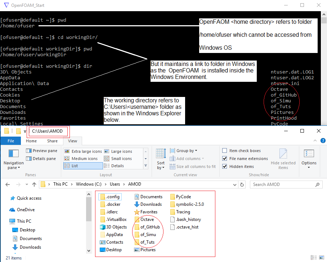Open the Navigation pane options
The image size is (327, 262).
[x=14, y=160]
